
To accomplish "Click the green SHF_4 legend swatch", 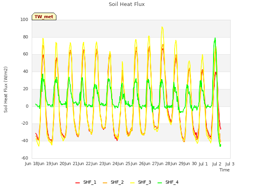I will pos(160,183).
